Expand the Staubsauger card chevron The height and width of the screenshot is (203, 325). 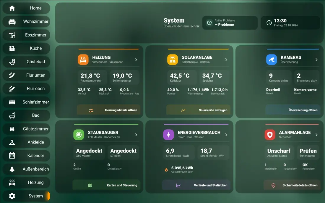(136, 135)
